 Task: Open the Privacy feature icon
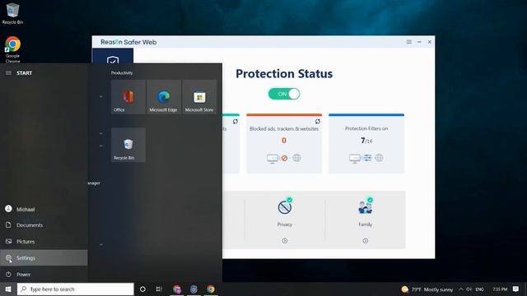coord(285,206)
